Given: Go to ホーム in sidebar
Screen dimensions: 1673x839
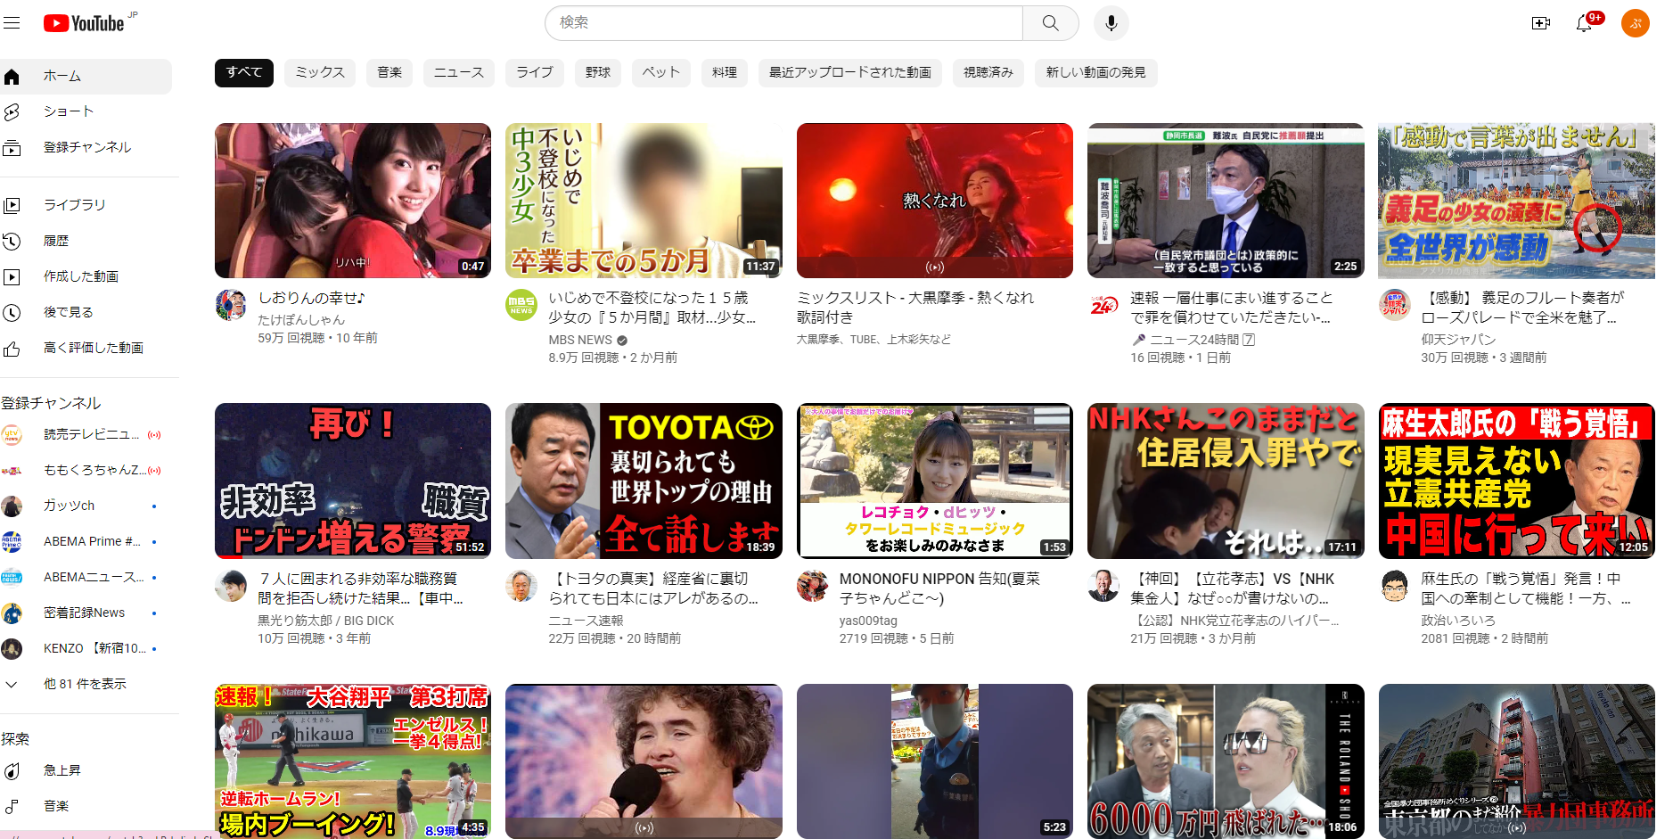Looking at the screenshot, I should pyautogui.click(x=86, y=77).
